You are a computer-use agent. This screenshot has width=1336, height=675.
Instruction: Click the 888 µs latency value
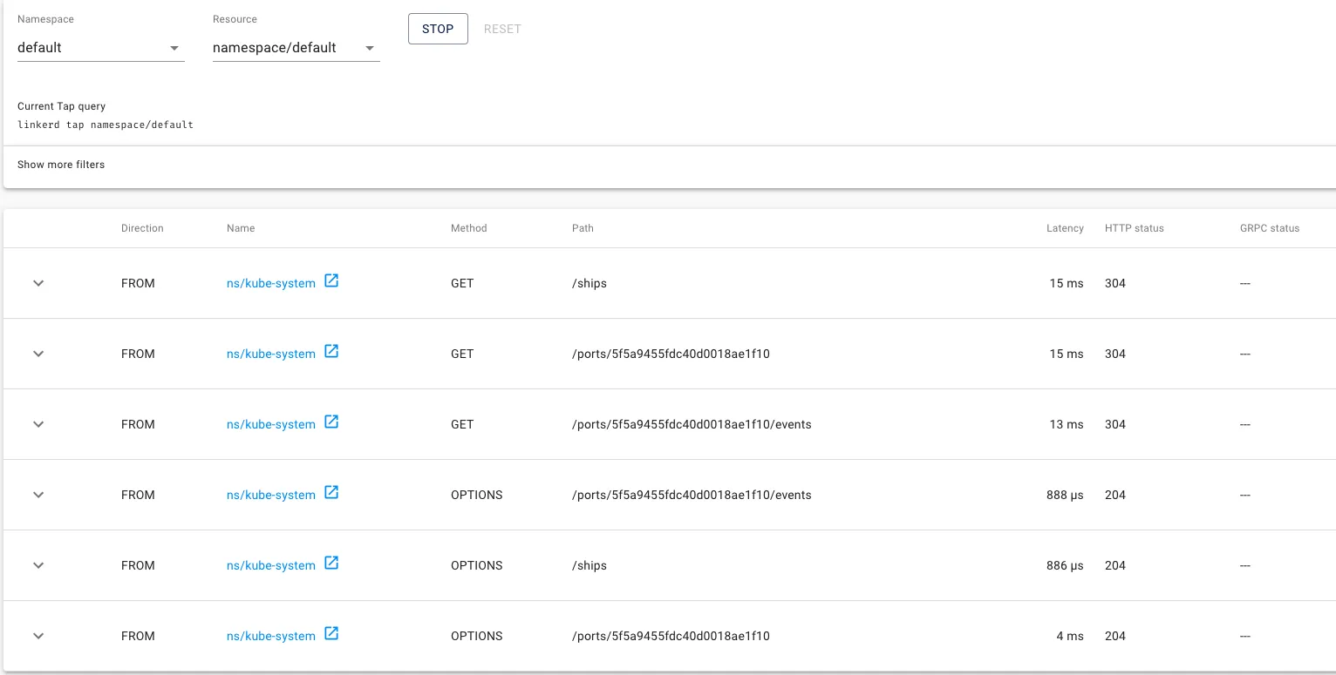click(x=1065, y=495)
